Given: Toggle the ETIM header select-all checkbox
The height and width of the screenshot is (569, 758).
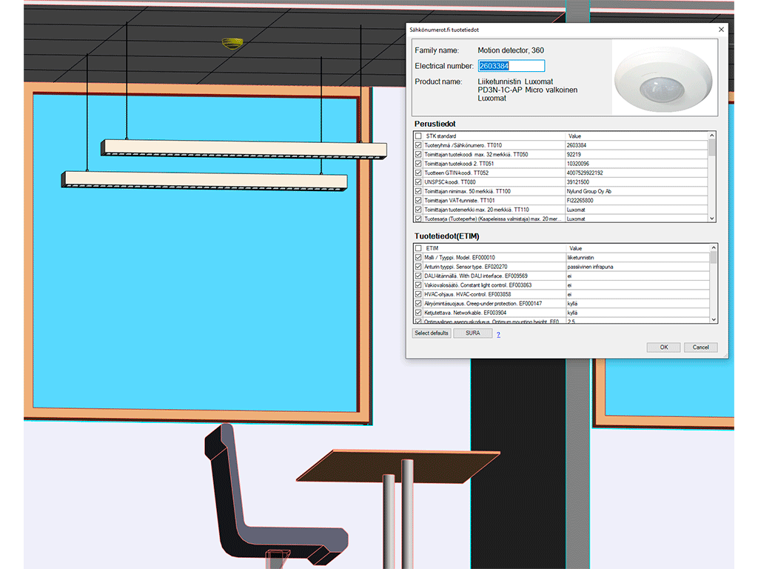Looking at the screenshot, I should (418, 248).
